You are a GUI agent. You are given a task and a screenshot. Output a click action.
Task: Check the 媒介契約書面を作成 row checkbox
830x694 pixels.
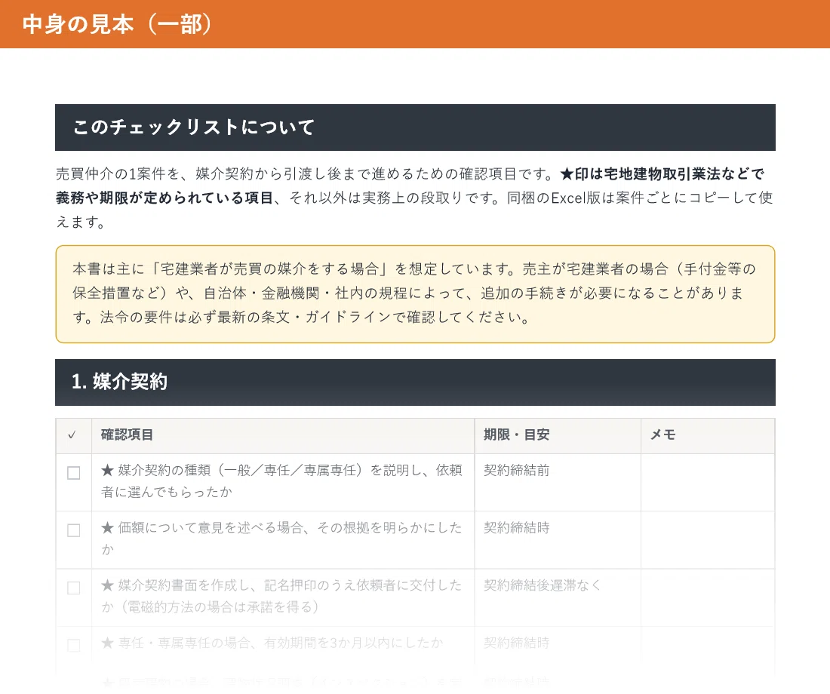(74, 588)
